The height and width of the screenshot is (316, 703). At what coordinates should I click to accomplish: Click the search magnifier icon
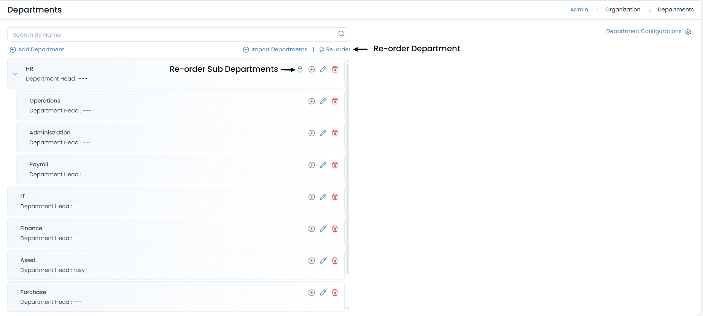[x=341, y=34]
